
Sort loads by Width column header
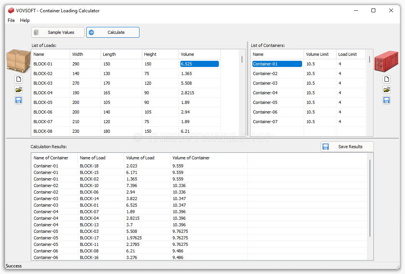(85, 54)
